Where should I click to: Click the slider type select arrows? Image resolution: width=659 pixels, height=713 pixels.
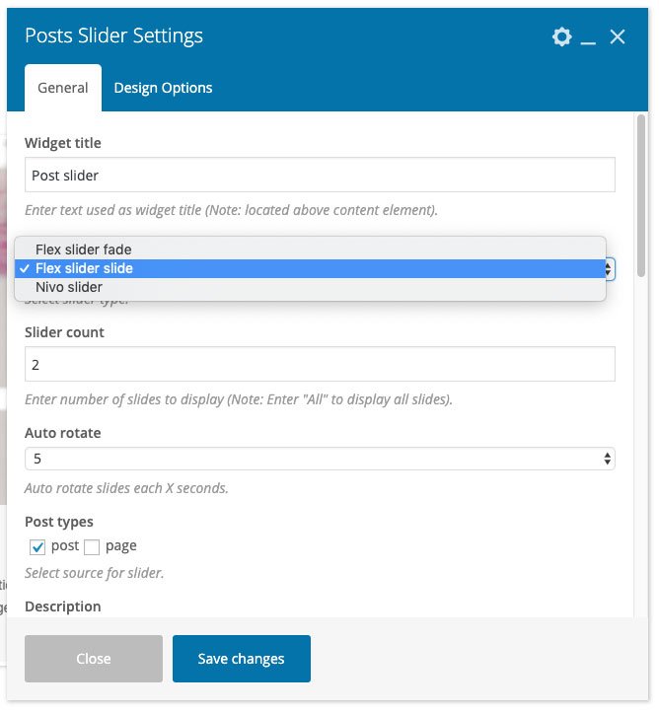click(x=608, y=269)
